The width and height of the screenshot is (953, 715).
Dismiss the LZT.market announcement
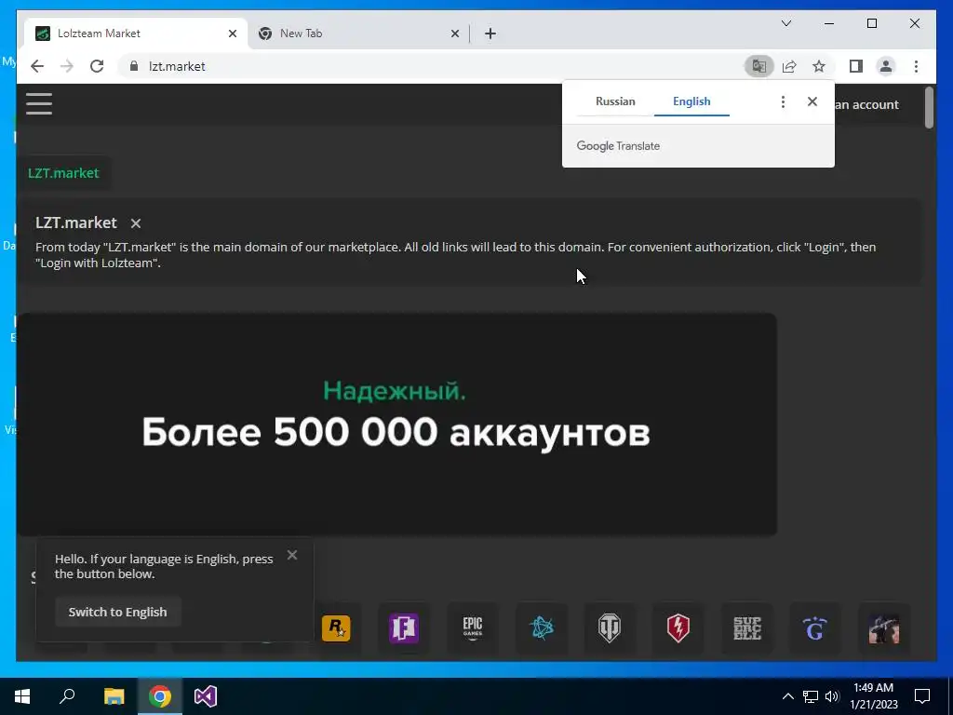[136, 223]
